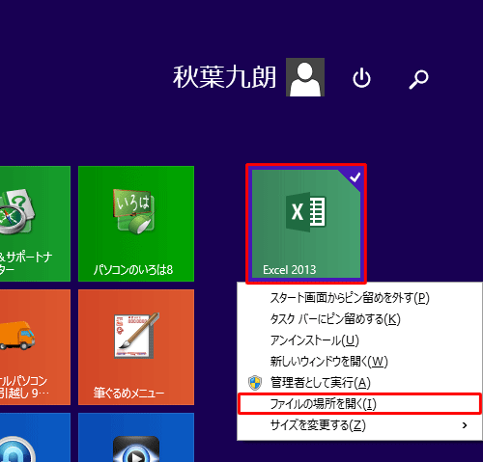Click the user account avatar picture

(305, 77)
